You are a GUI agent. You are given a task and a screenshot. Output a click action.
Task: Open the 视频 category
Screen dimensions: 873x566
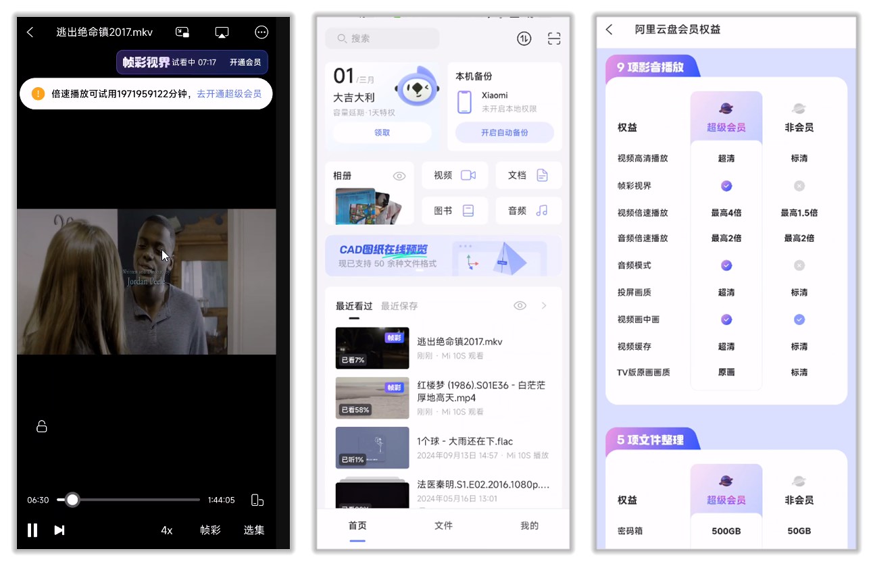pyautogui.click(x=455, y=175)
